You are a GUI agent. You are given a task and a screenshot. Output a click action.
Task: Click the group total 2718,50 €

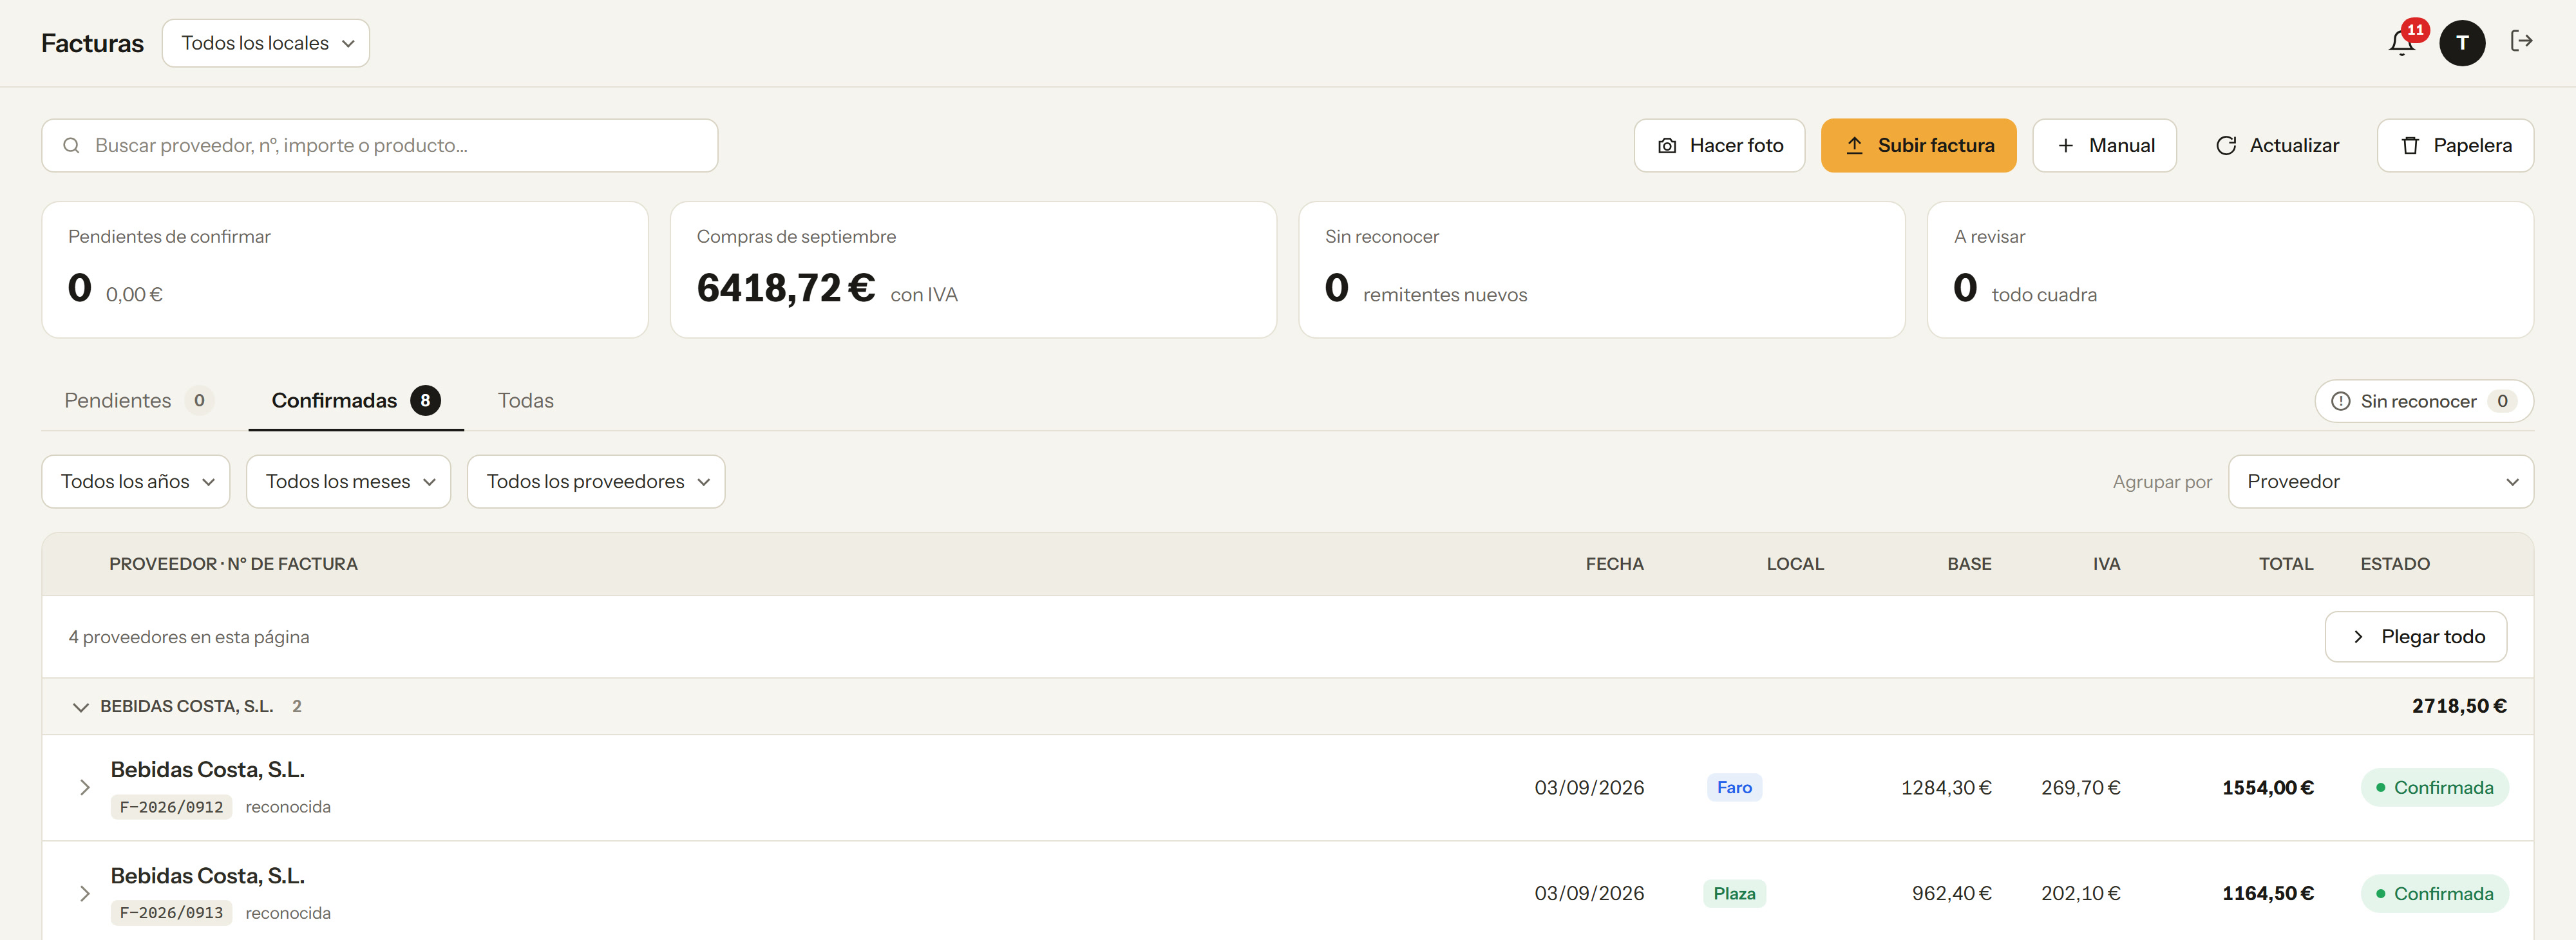(2459, 707)
